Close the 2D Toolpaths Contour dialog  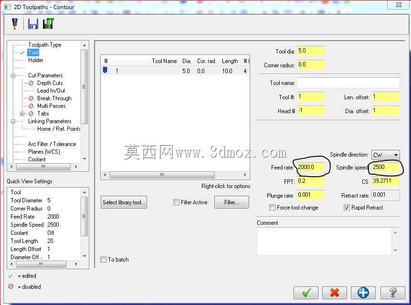click(399, 5)
